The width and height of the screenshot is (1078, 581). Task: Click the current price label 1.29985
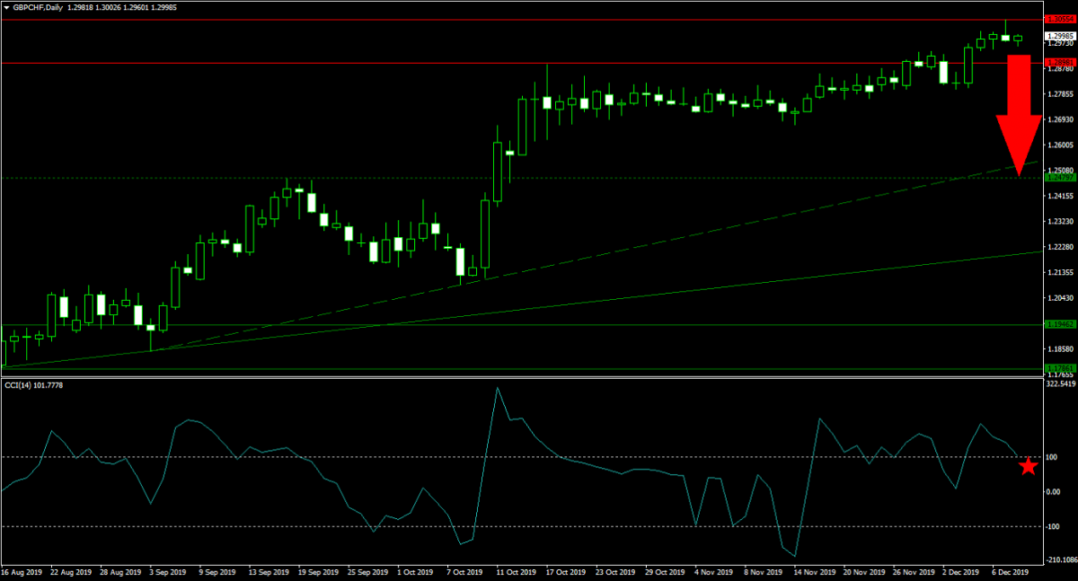1060,37
